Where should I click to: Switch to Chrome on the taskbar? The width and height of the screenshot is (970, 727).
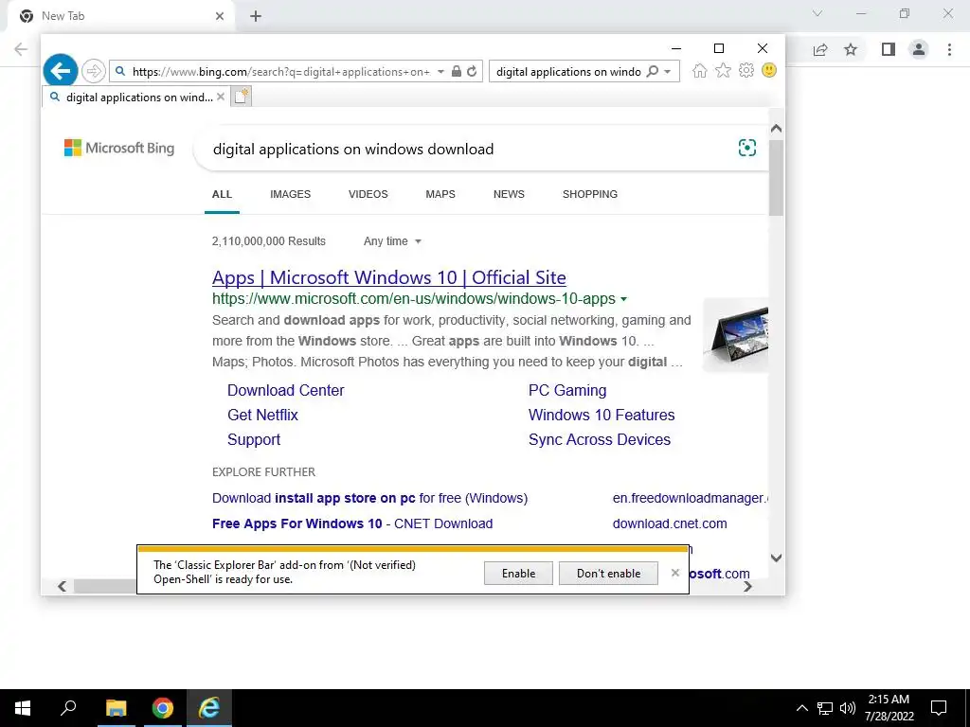pos(163,708)
